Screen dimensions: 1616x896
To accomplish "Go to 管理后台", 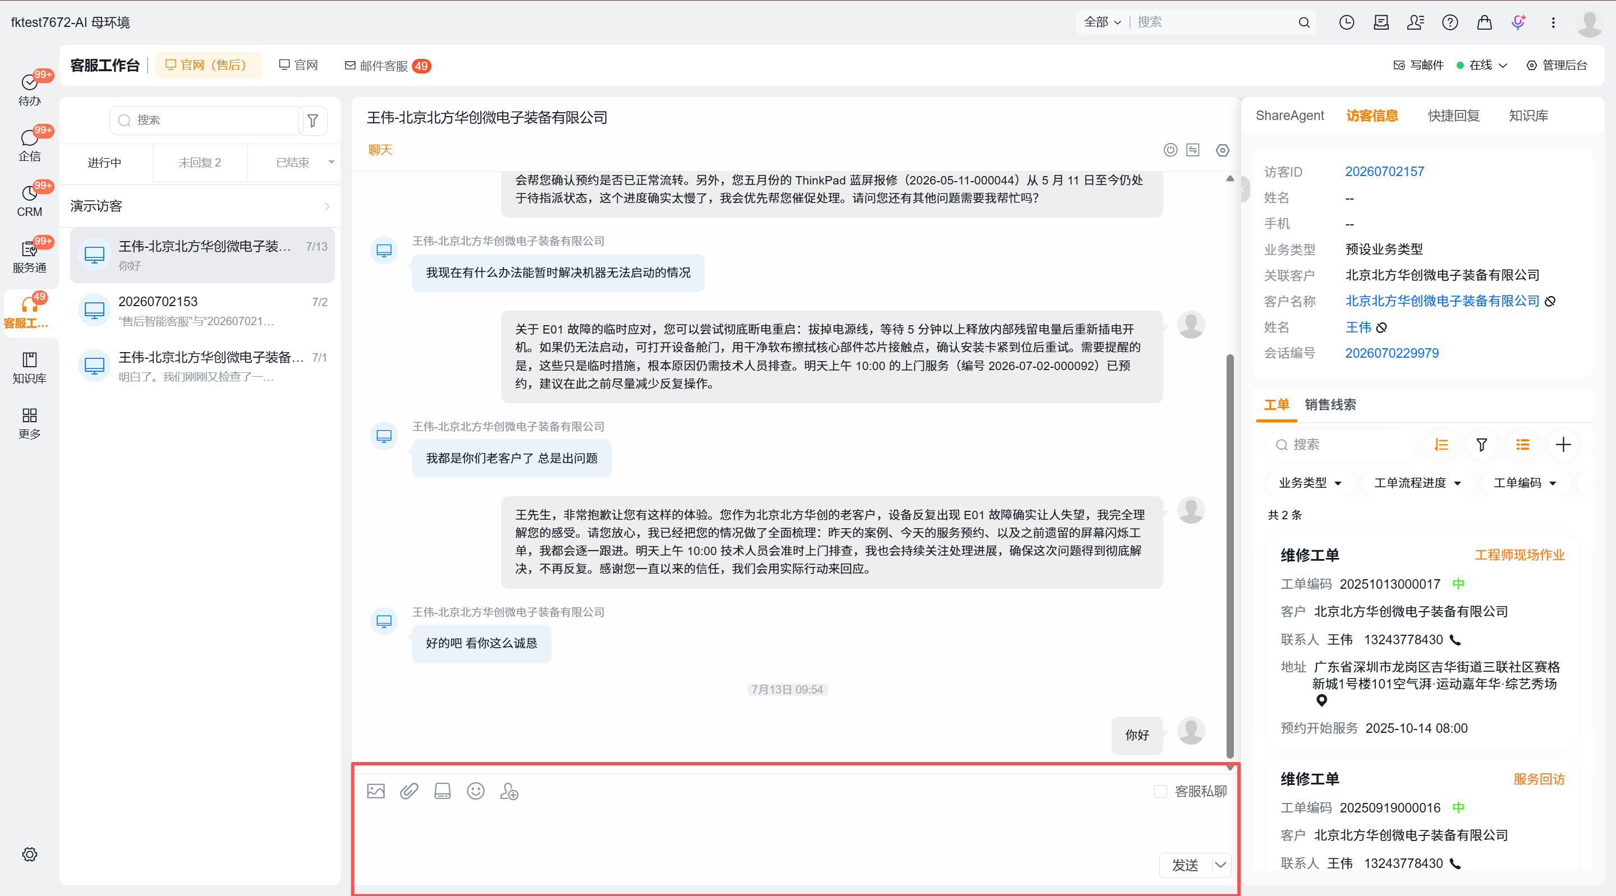I will (1556, 65).
